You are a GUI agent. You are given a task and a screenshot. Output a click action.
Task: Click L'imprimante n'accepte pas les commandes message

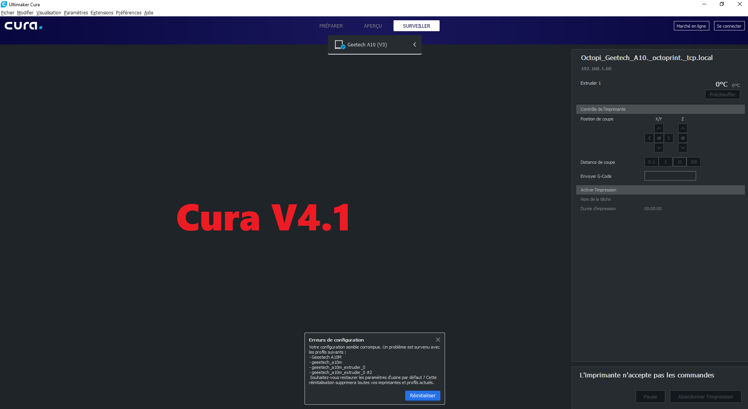pos(647,375)
